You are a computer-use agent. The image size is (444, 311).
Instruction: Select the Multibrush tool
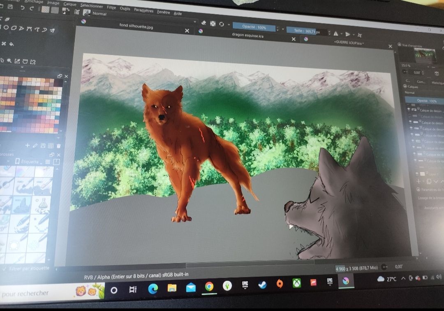[52, 30]
